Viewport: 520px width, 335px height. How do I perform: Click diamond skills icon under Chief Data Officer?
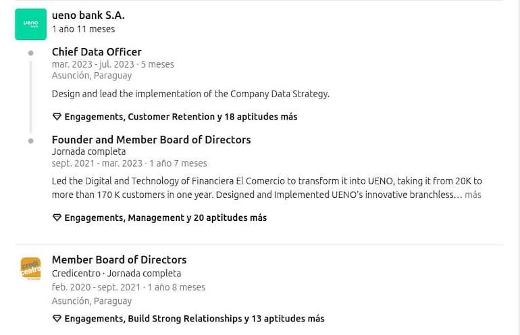pyautogui.click(x=57, y=117)
